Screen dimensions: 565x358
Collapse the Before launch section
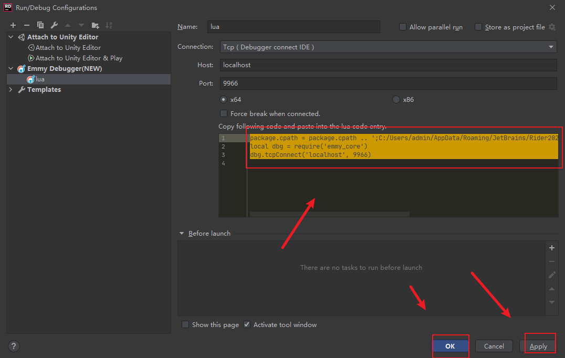182,234
